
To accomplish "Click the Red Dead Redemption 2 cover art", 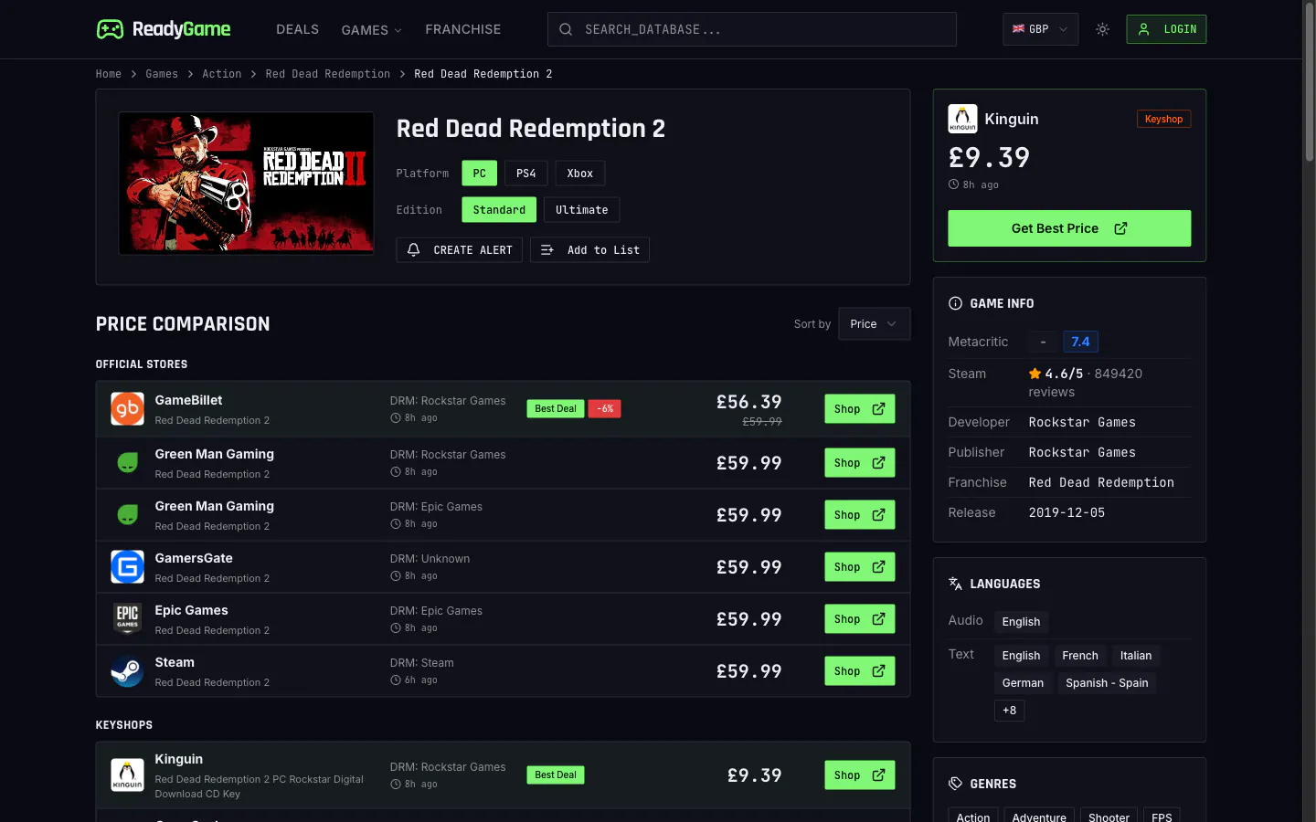I will point(246,183).
